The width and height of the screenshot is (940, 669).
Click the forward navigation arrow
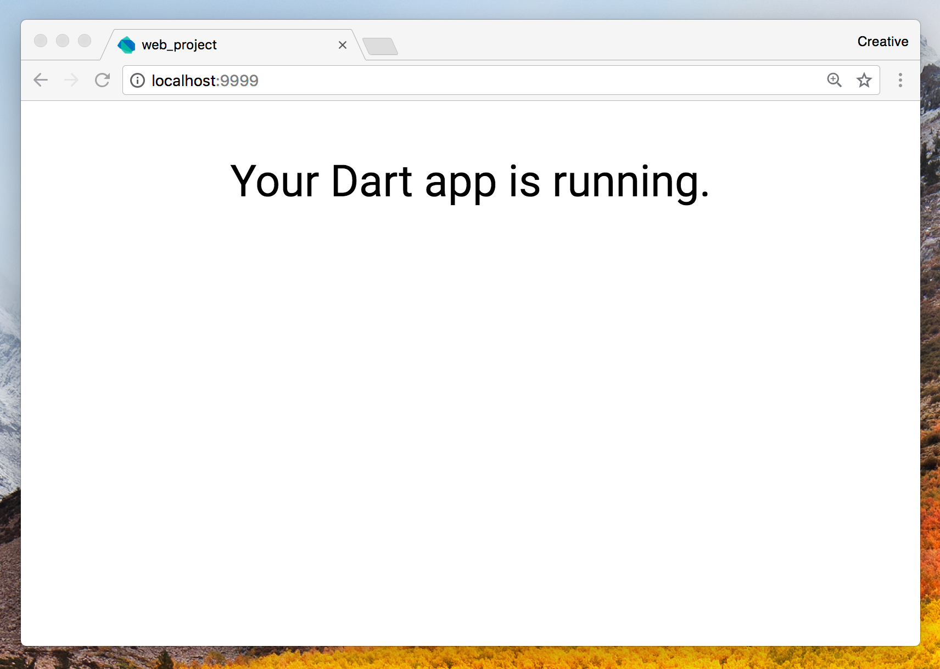tap(71, 80)
